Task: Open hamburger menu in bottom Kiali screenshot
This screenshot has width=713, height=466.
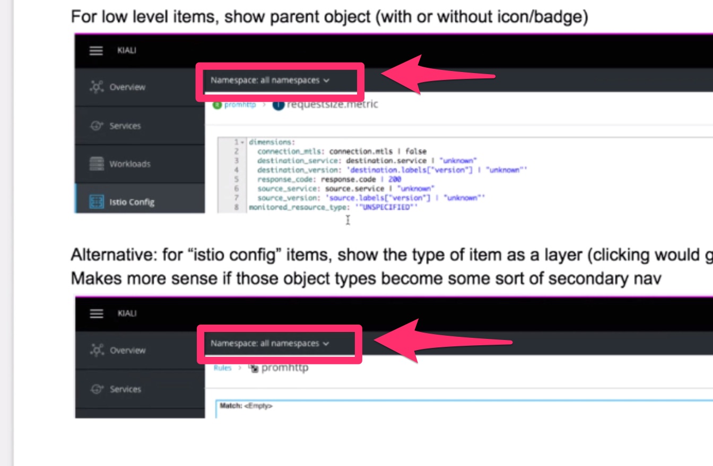Action: [96, 313]
